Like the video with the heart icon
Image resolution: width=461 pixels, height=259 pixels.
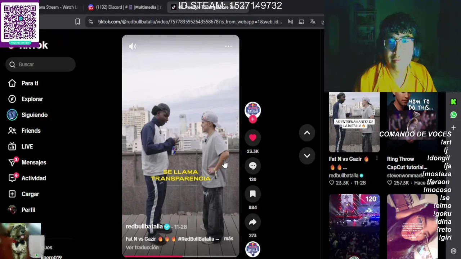pos(252,138)
